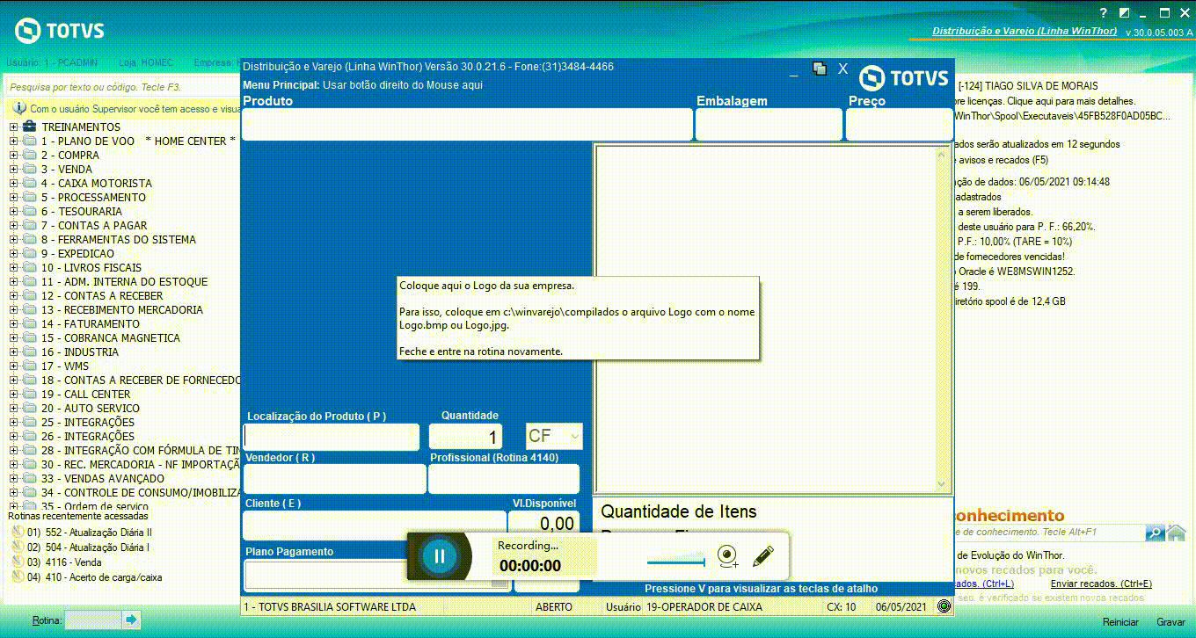Click the home icon beside knowledge search

(x=1176, y=533)
